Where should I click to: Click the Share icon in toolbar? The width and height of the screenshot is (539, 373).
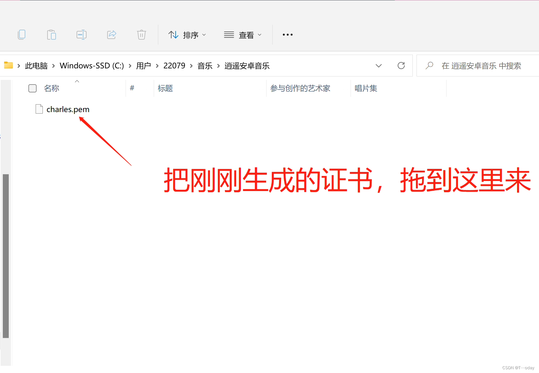point(112,35)
